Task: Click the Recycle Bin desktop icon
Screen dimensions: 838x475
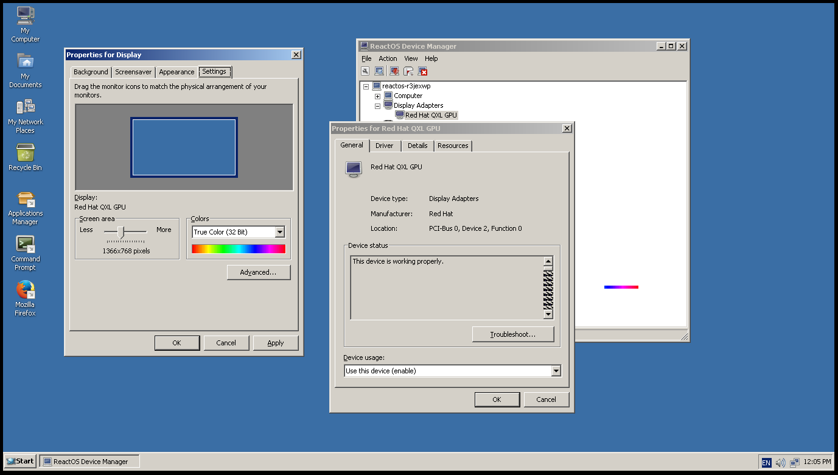Action: (26, 157)
